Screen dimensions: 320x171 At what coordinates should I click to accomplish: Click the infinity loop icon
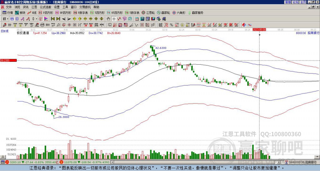click(x=250, y=25)
